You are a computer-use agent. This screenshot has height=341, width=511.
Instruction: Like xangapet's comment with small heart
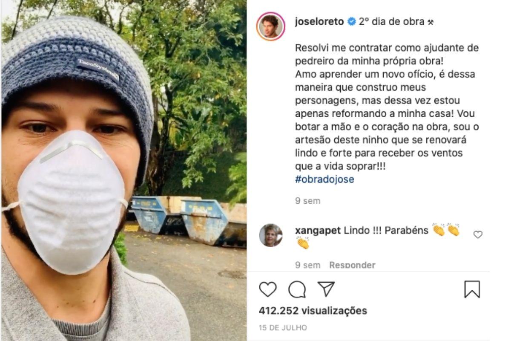pyautogui.click(x=478, y=234)
